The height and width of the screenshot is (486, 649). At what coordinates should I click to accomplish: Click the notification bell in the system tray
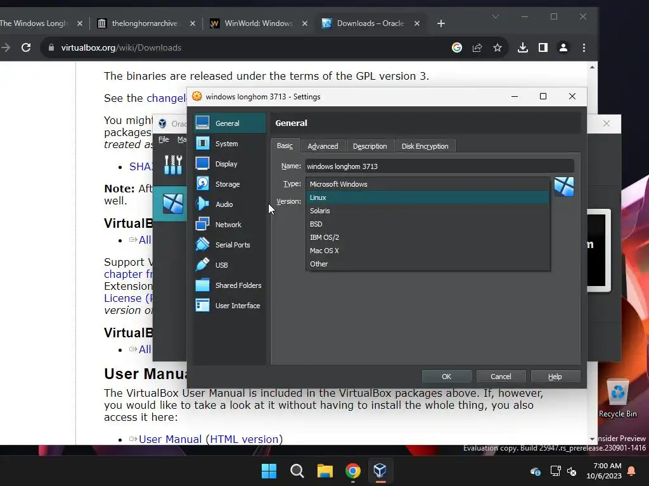point(632,471)
